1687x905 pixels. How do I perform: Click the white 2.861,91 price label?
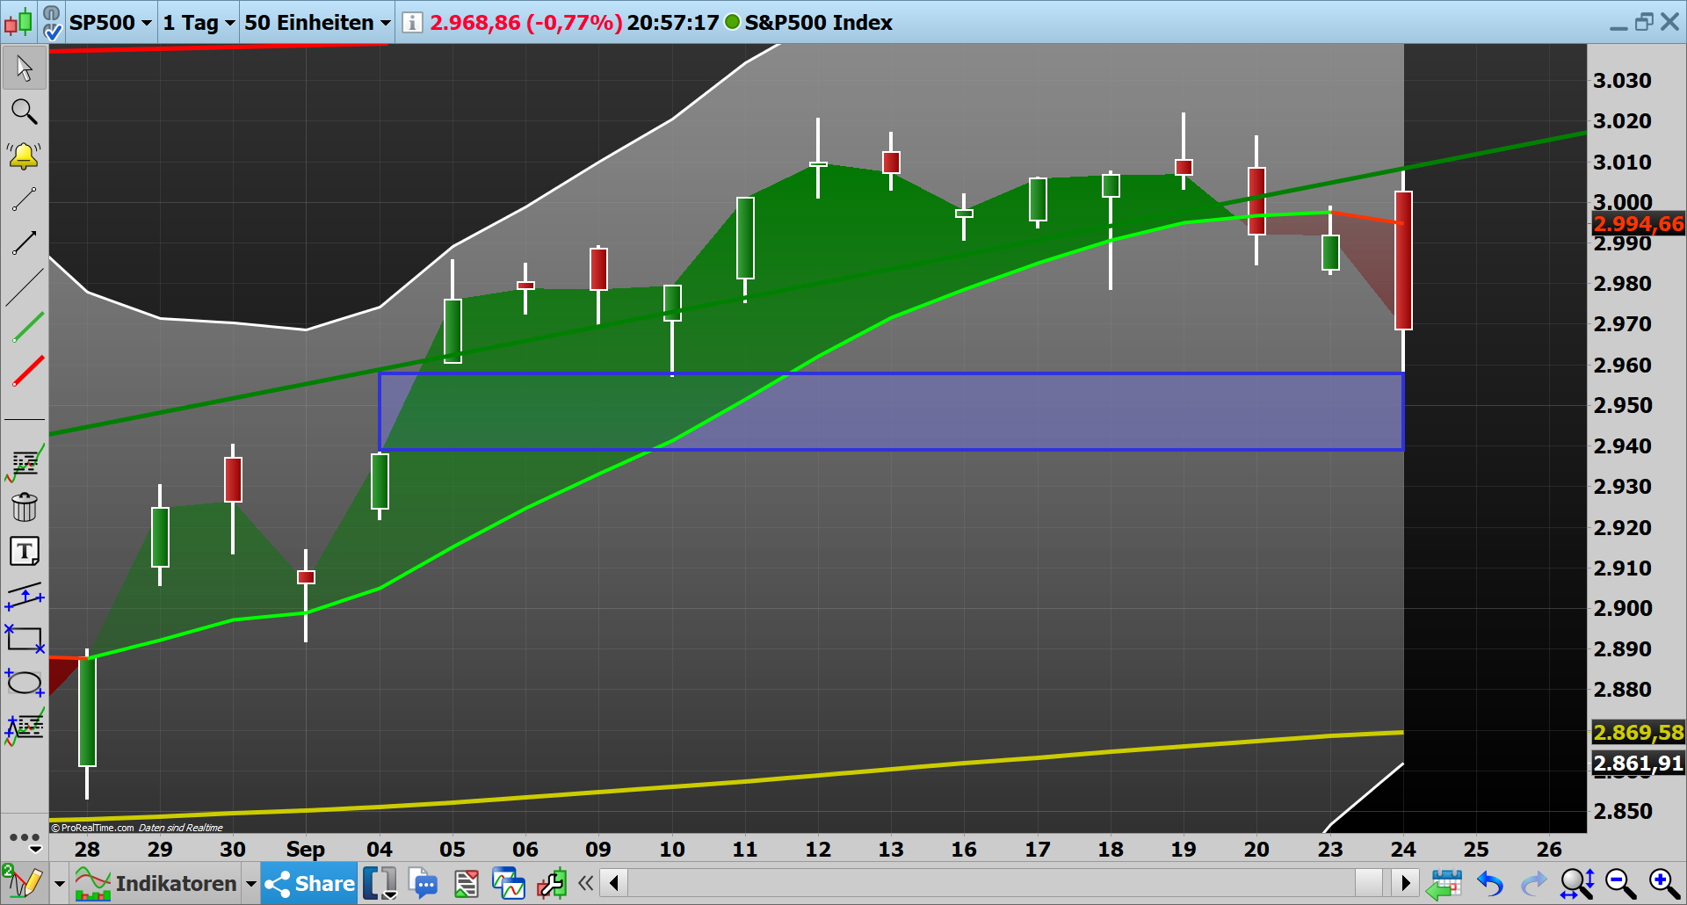pos(1639,764)
